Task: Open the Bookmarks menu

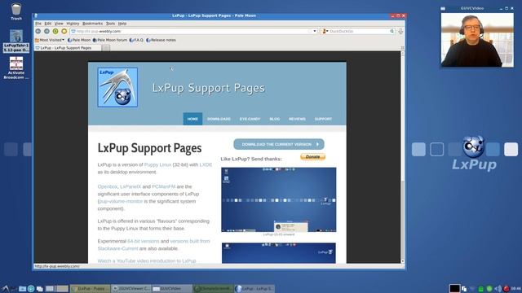Action: click(x=92, y=24)
